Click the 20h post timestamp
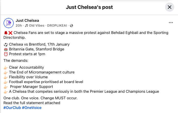 coord(19,26)
